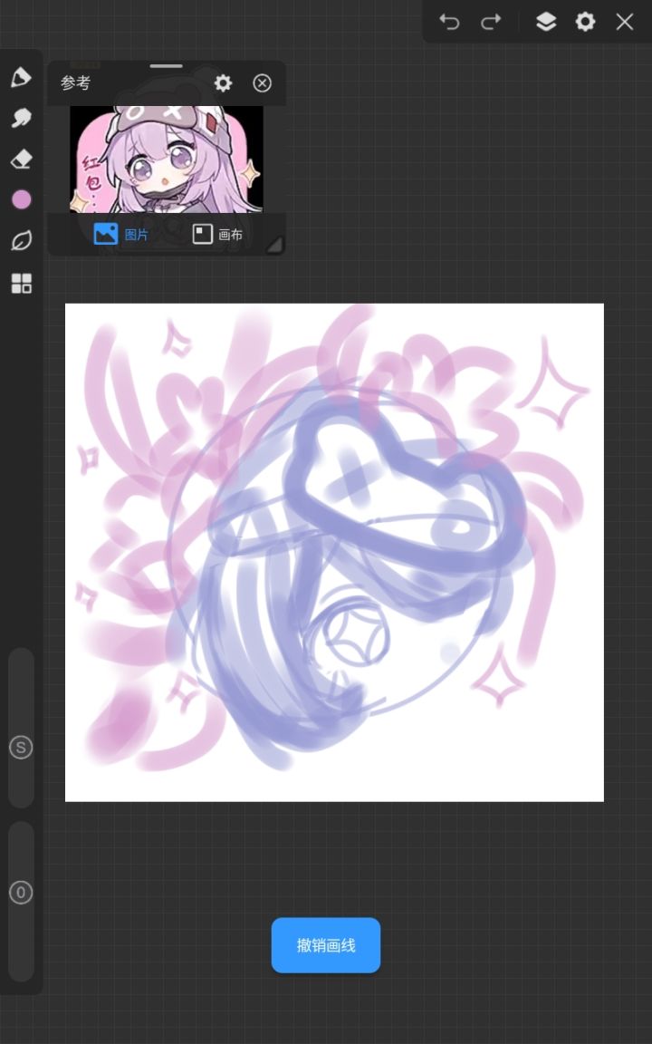The width and height of the screenshot is (652, 1044).
Task: Click the opacity O slider
Action: coord(21,901)
